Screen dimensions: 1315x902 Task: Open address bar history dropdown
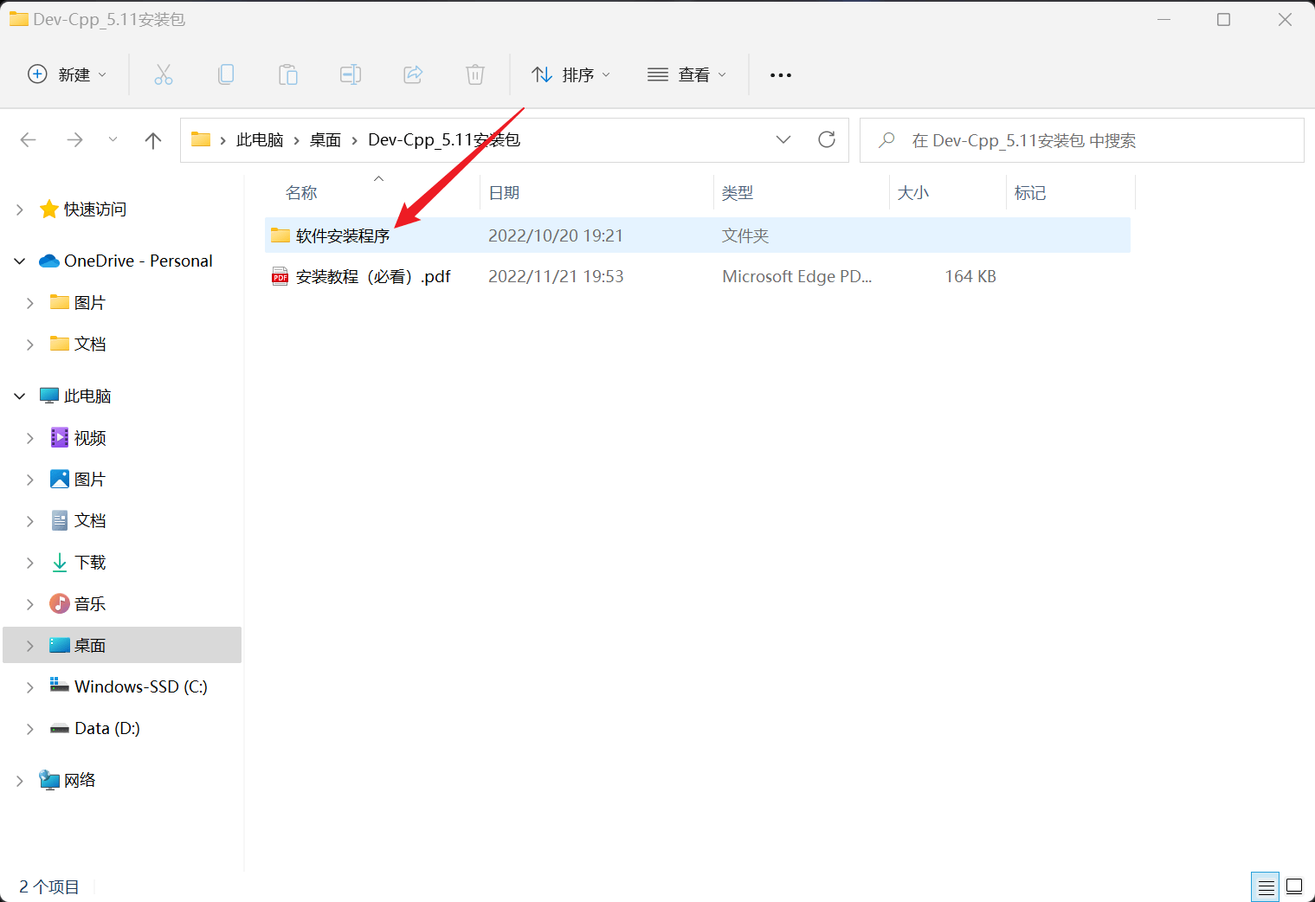pyautogui.click(x=783, y=139)
